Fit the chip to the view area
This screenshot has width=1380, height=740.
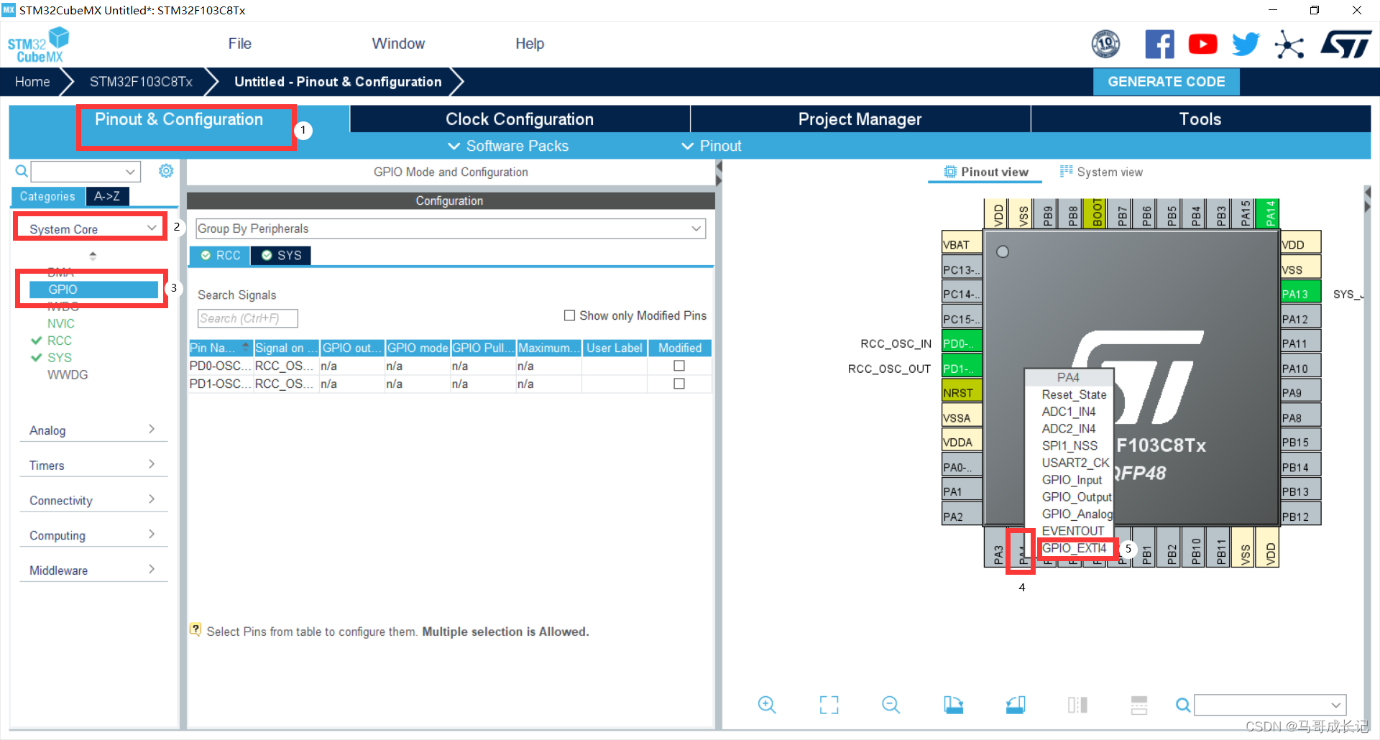pyautogui.click(x=829, y=705)
